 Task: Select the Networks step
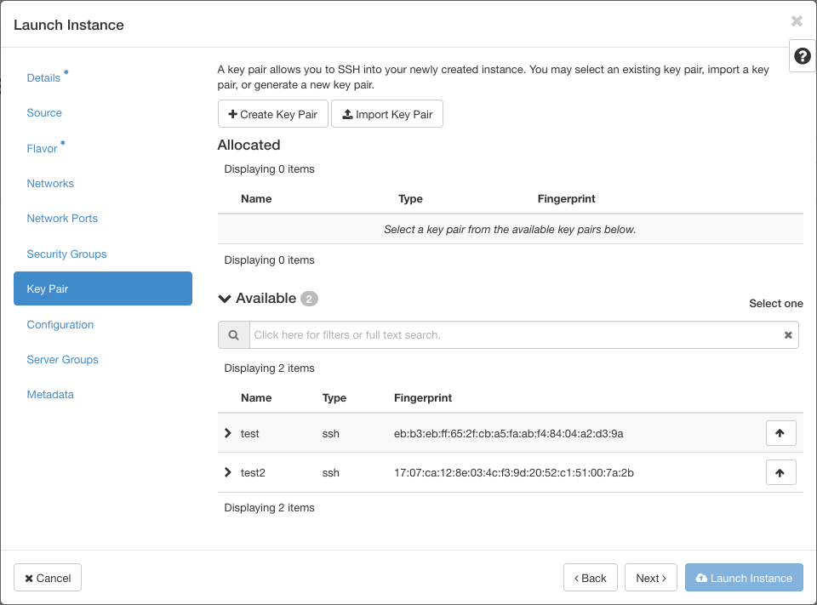50,183
